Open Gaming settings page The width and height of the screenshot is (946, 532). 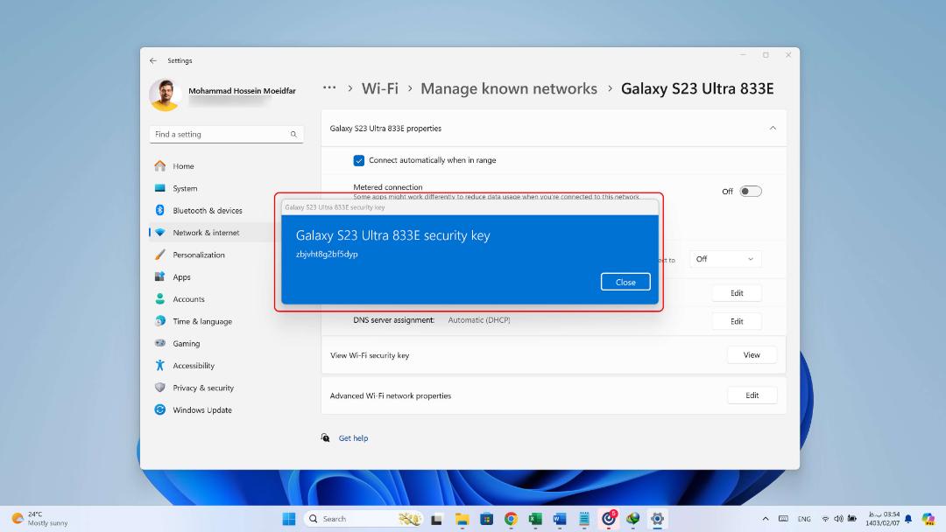[186, 343]
